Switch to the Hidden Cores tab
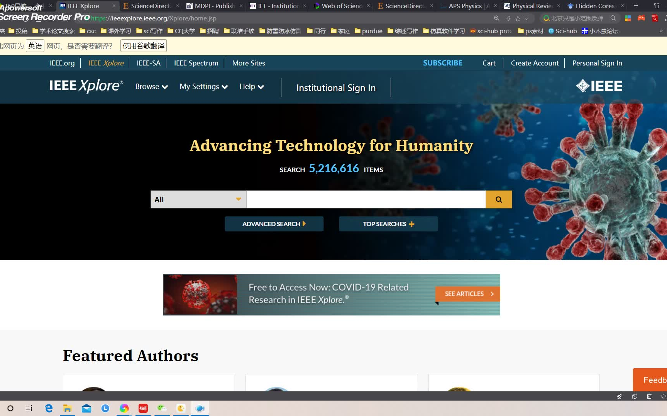The width and height of the screenshot is (667, 416). click(595, 6)
